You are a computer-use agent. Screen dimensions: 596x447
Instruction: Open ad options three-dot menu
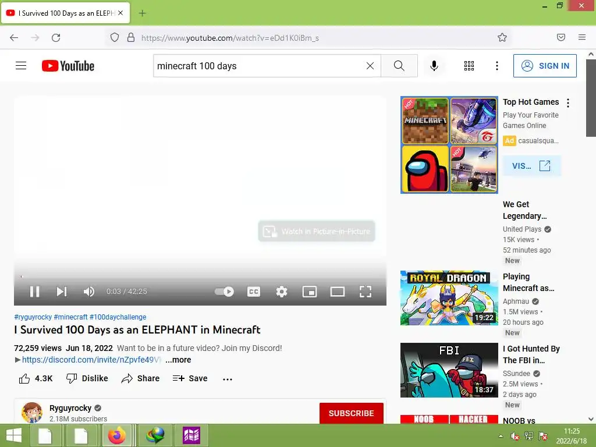(x=568, y=103)
